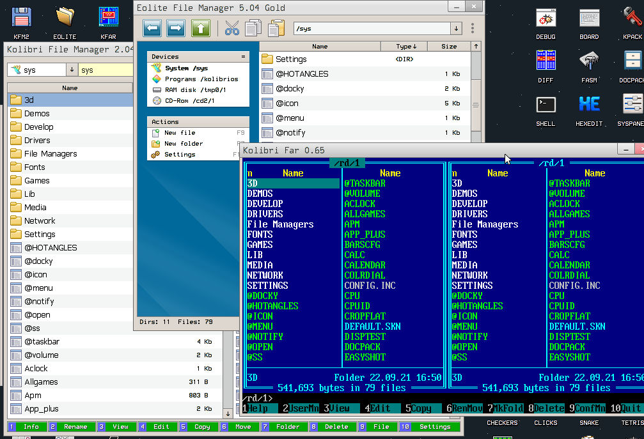Click 10Quit in Kolibri Far key bar
Viewport: 644px width, 439px height.
(625, 408)
